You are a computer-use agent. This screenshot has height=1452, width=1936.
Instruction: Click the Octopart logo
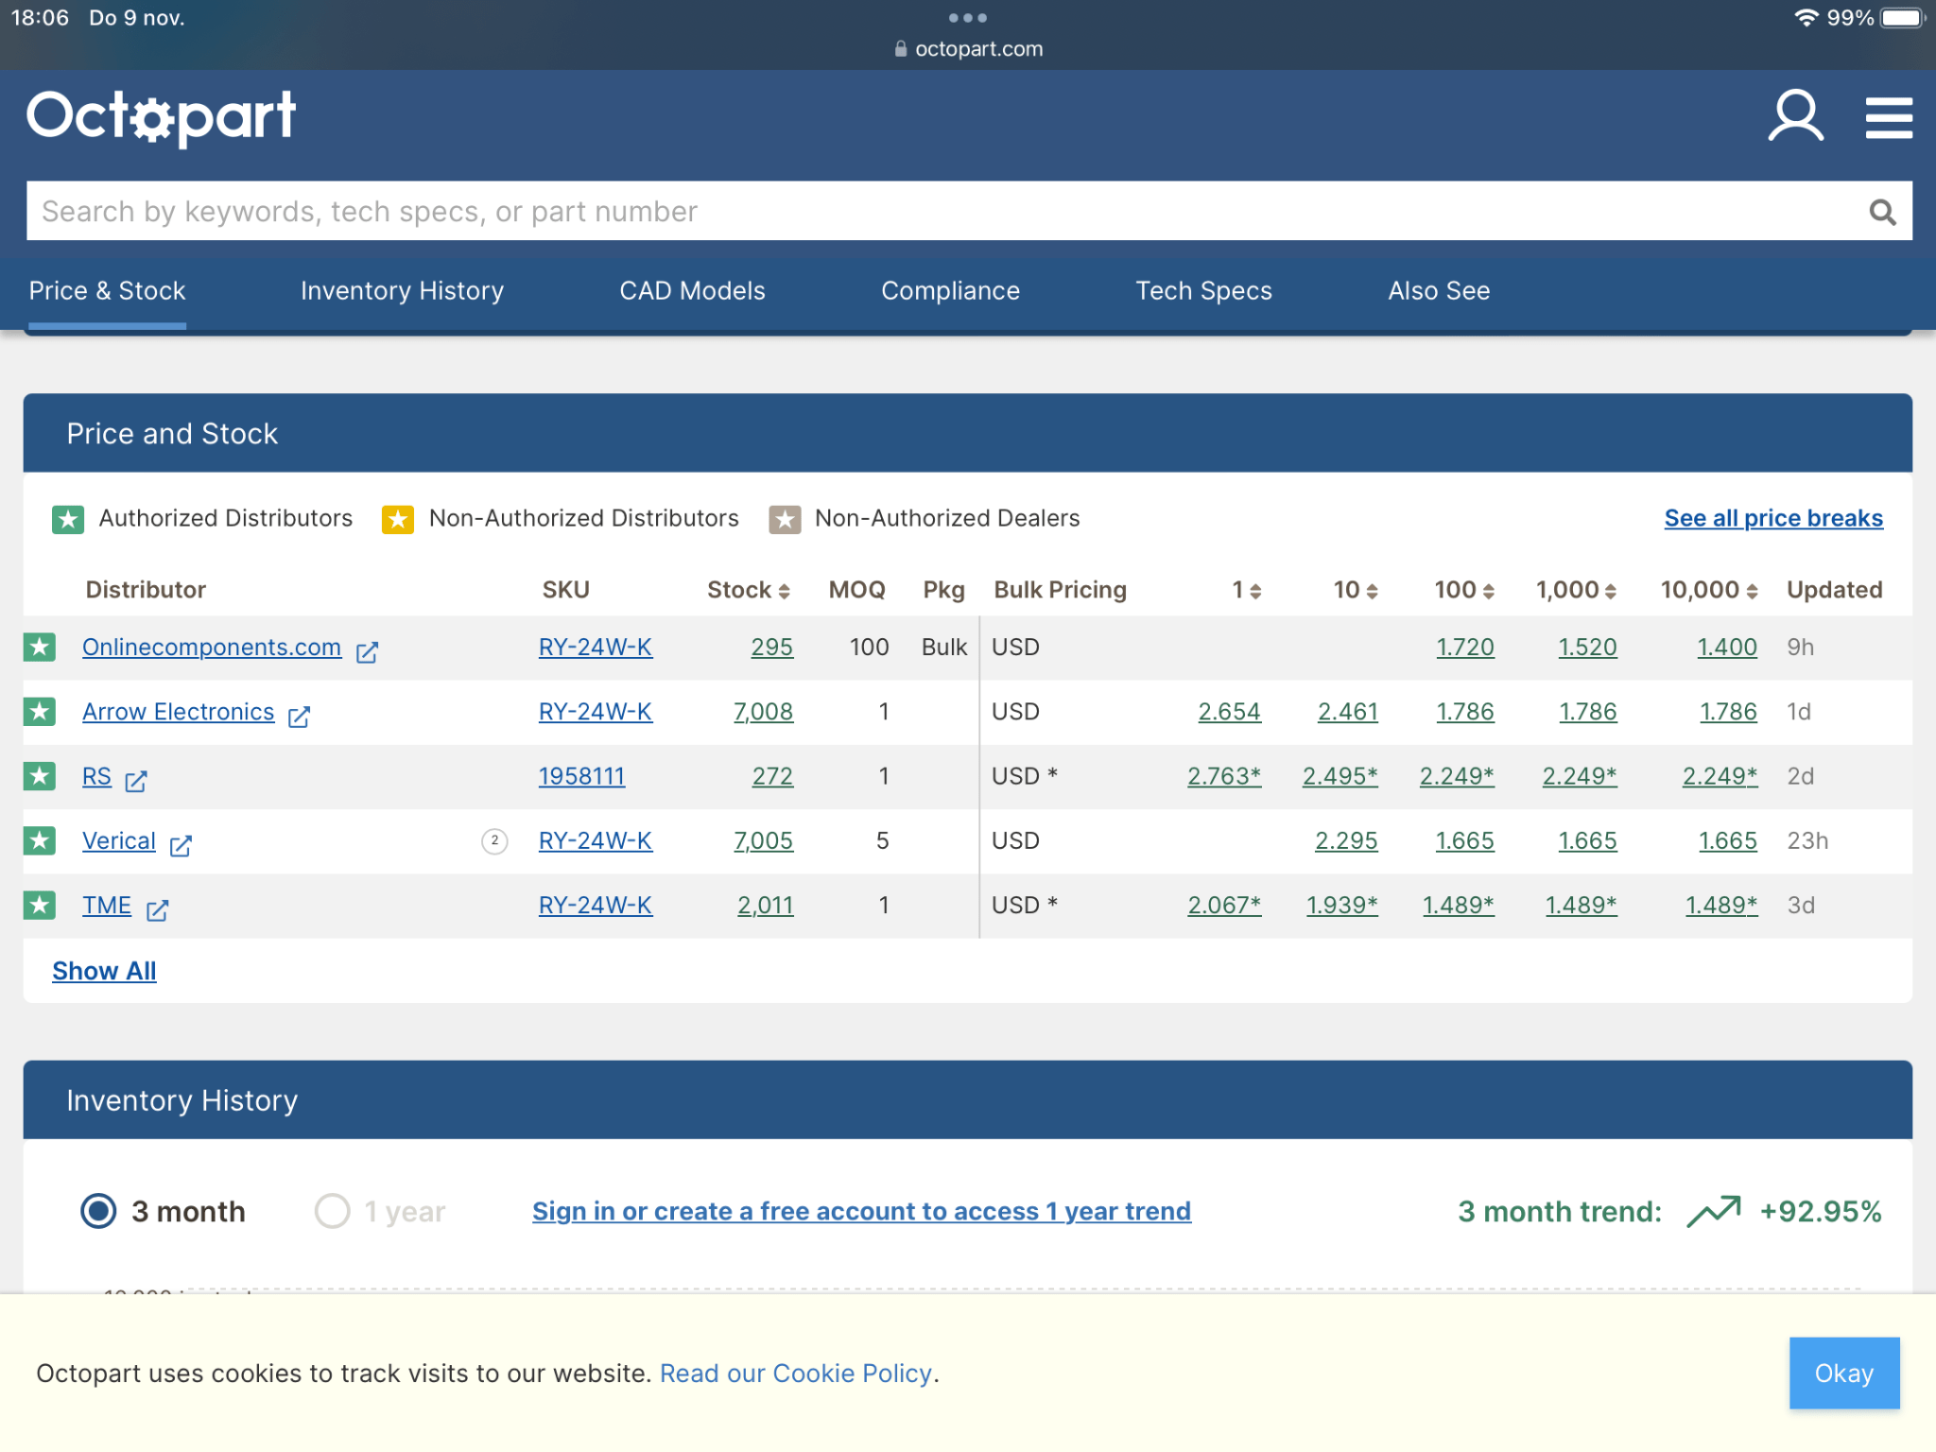[x=161, y=117]
